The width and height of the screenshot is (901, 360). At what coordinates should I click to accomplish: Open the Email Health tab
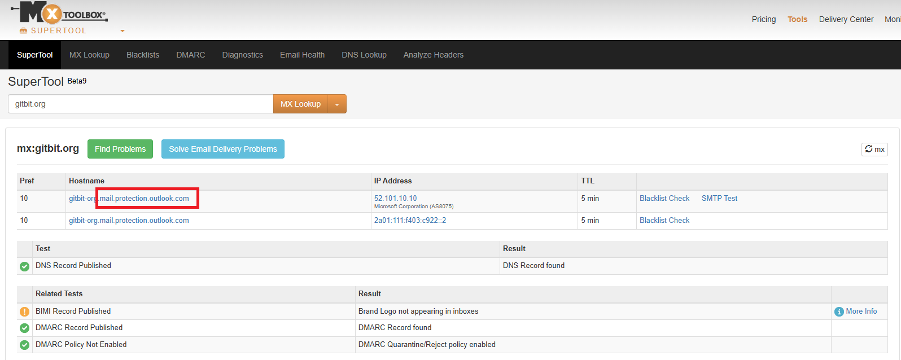click(x=303, y=55)
